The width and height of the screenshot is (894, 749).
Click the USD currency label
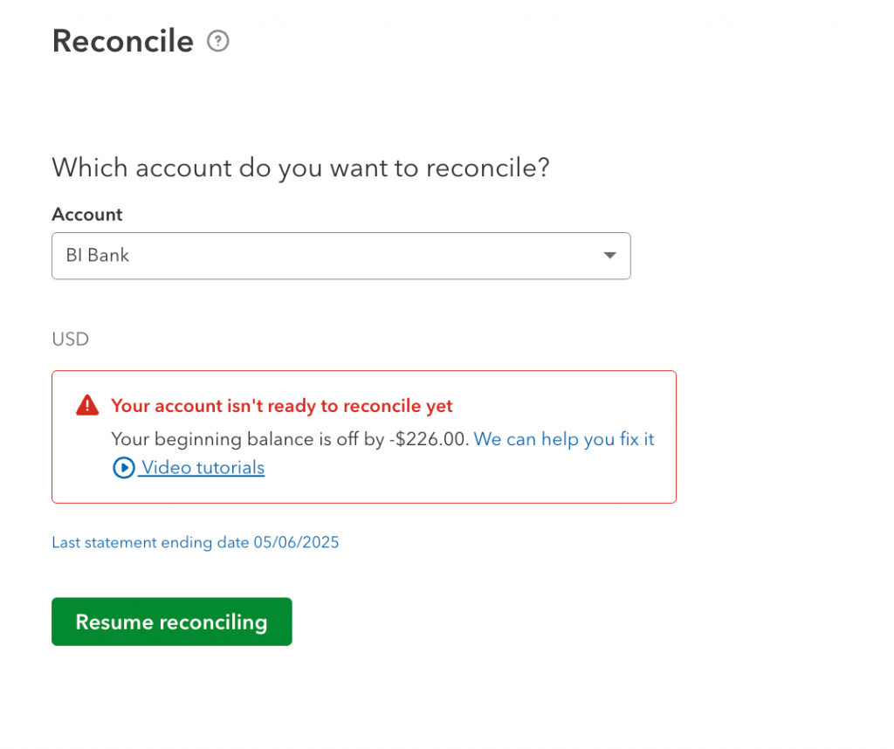[71, 339]
